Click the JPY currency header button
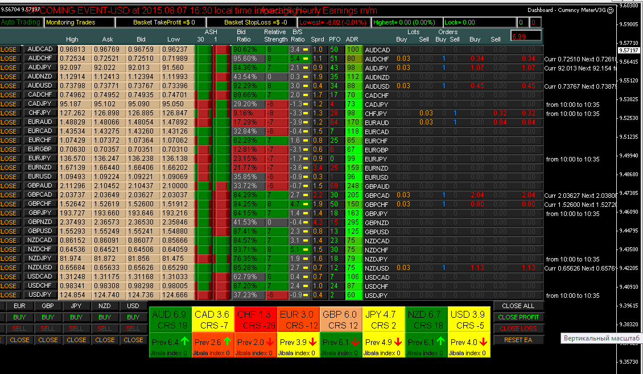Image resolution: width=643 pixels, height=374 pixels. 76,306
